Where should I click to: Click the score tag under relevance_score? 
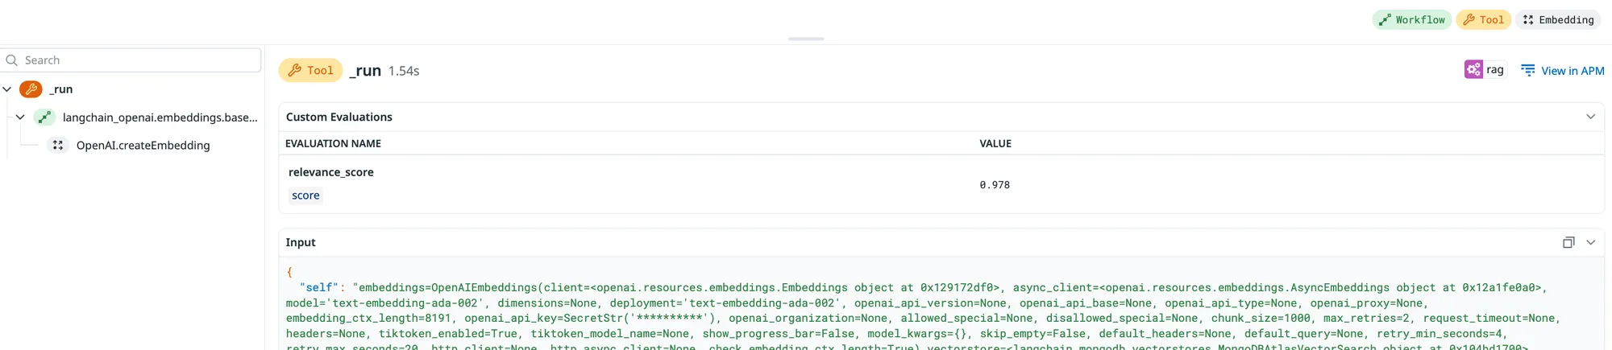pyautogui.click(x=305, y=196)
